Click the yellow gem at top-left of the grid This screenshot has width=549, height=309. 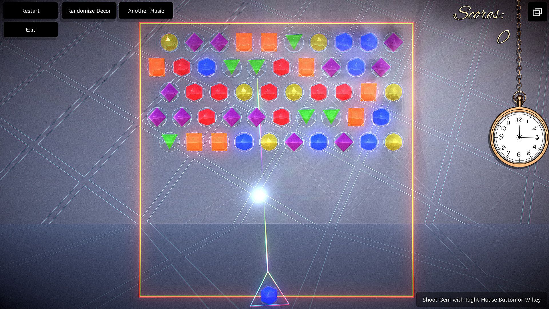coord(169,42)
